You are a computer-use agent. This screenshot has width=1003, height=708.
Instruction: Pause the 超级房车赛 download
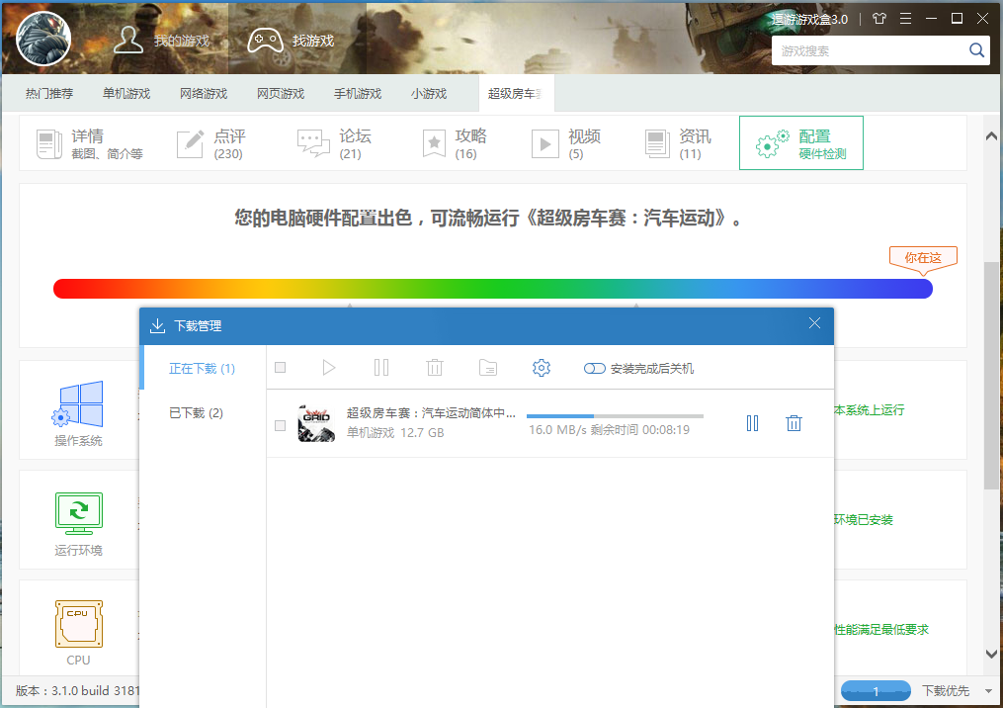pos(752,423)
